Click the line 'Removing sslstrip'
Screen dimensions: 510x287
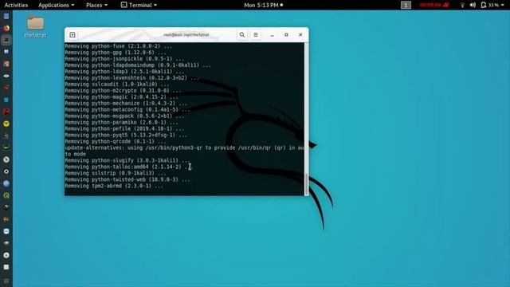[x=116, y=173]
